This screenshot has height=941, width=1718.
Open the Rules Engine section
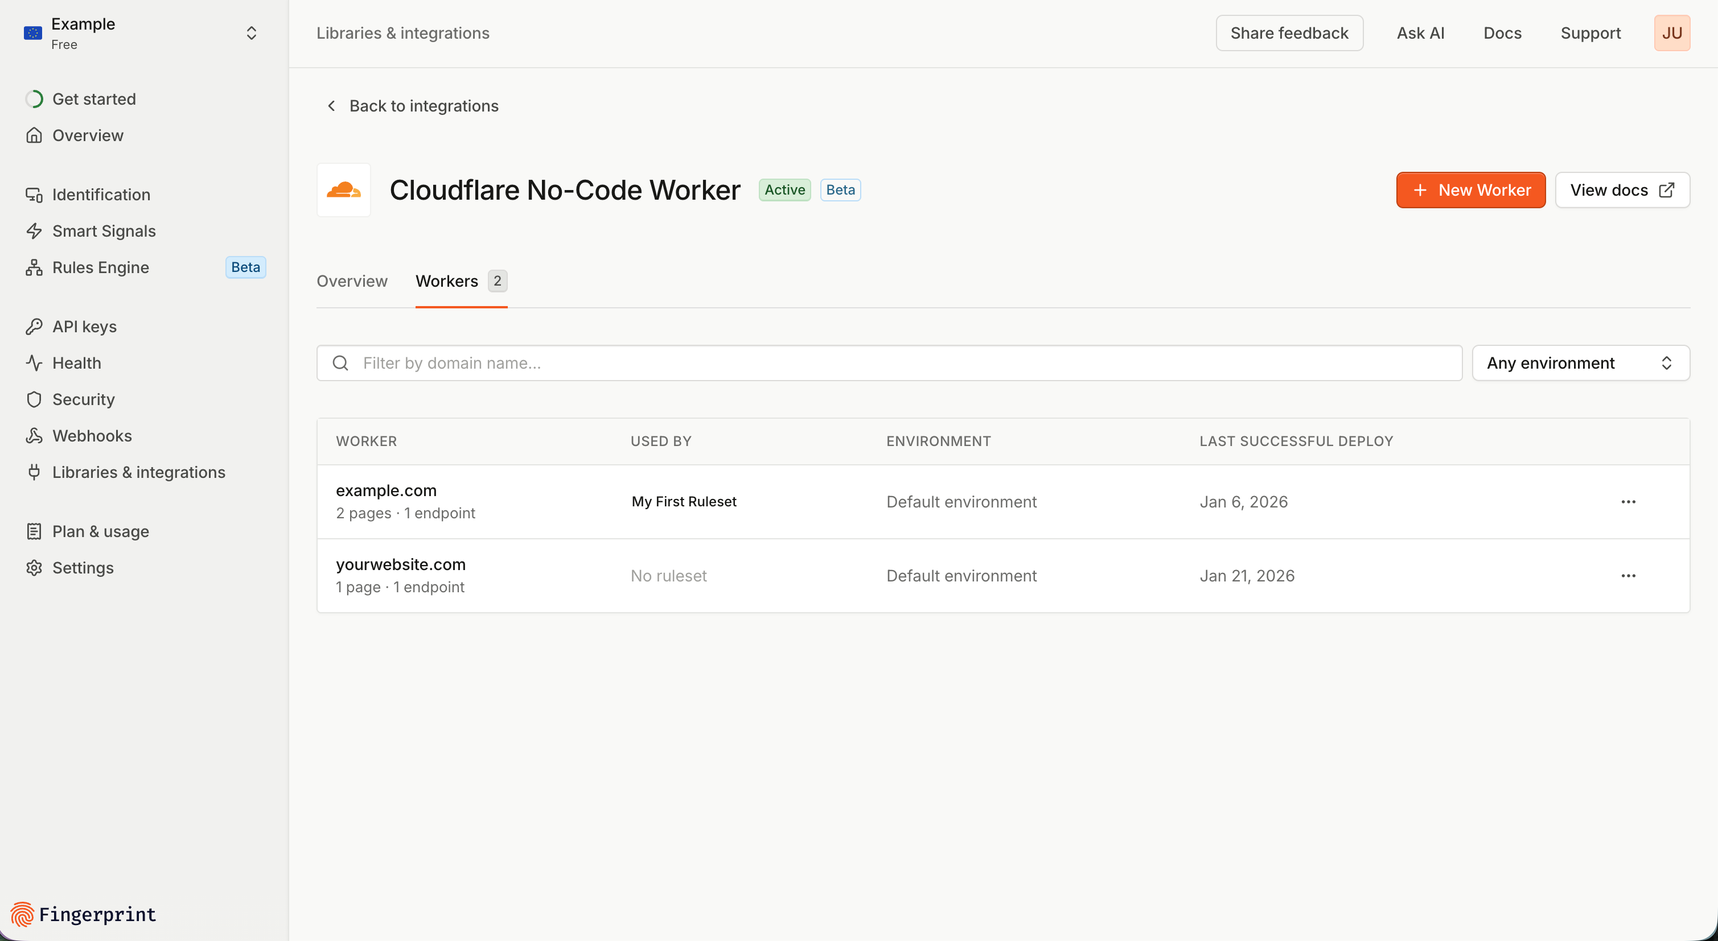tap(100, 267)
